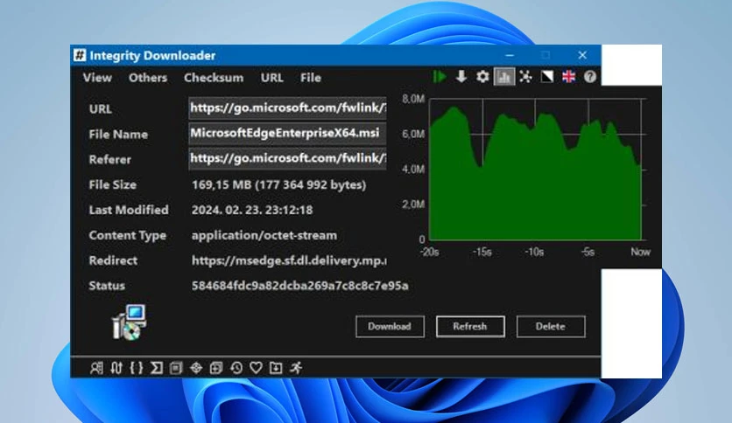Open the View menu
Screen dimensions: 732x423
[97, 78]
